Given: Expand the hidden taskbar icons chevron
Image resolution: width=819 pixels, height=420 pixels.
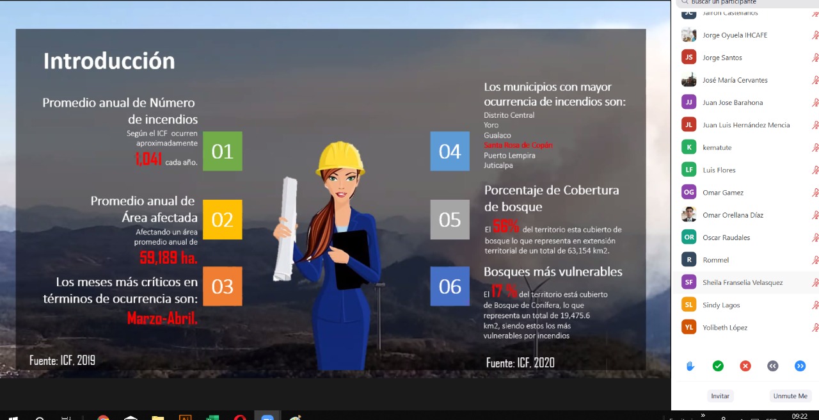Looking at the screenshot, I should pyautogui.click(x=702, y=416).
